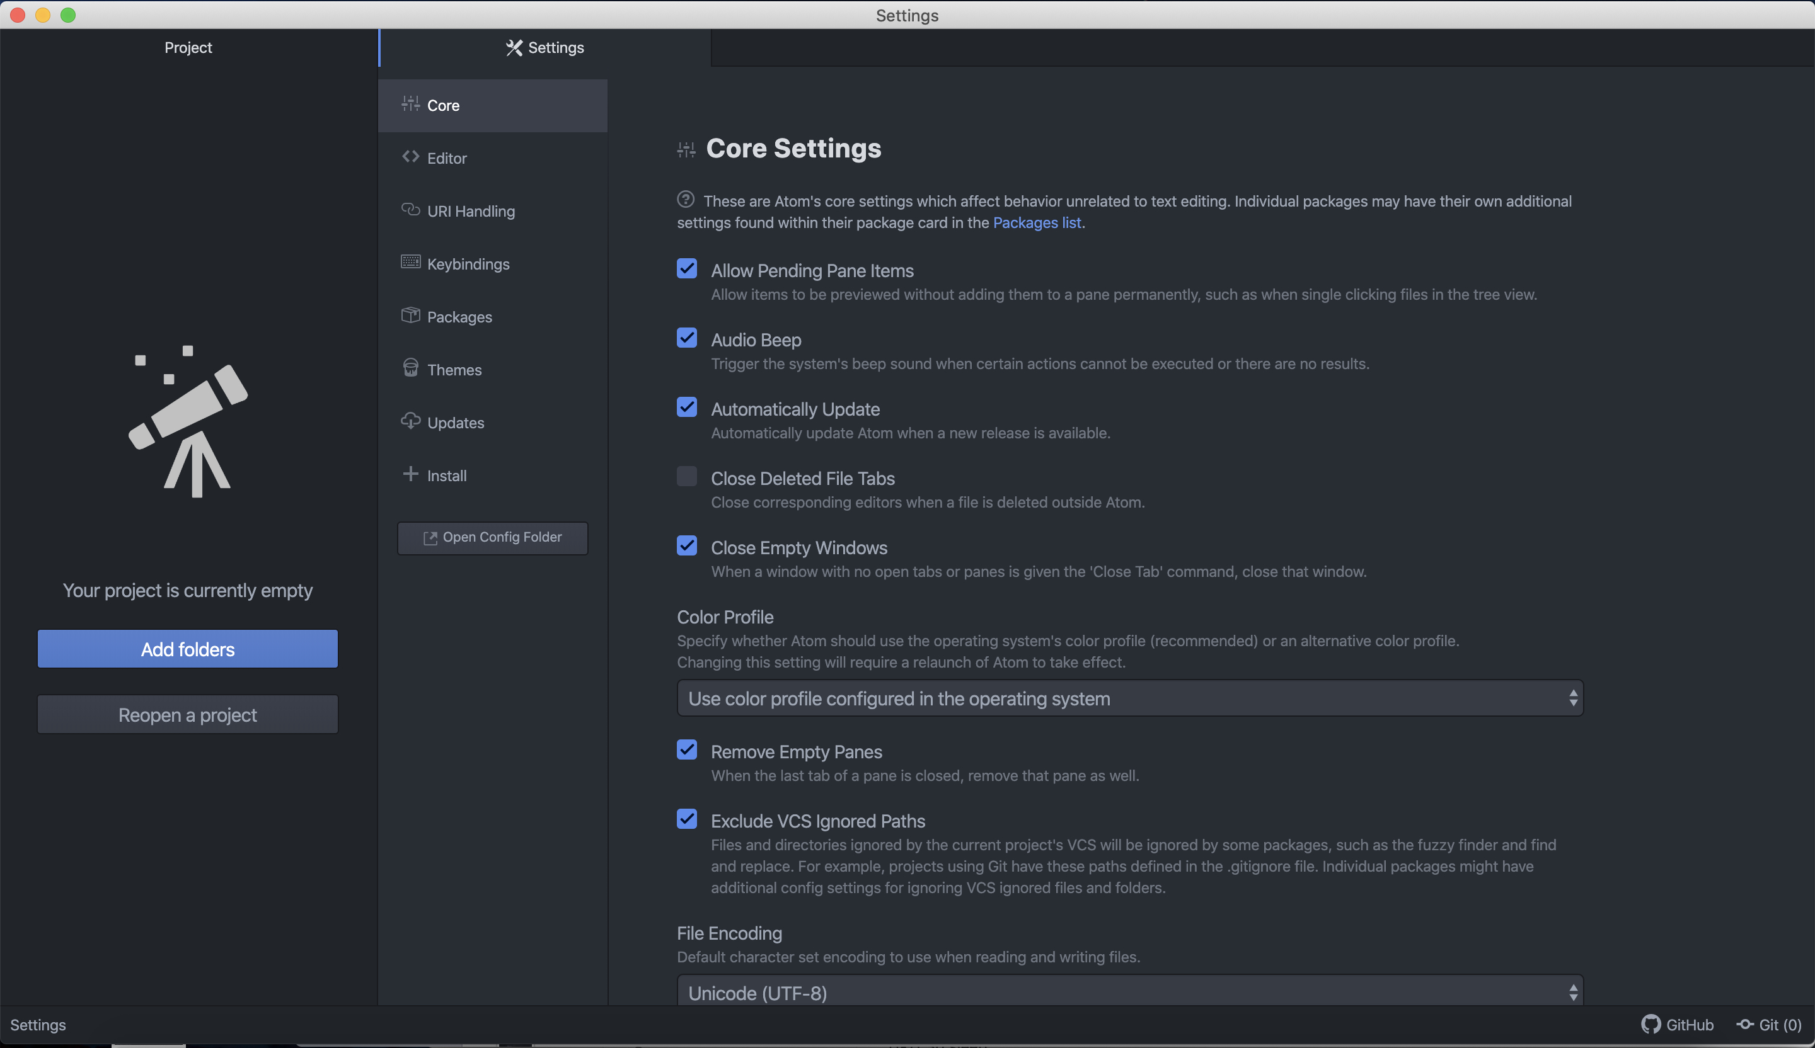Open the Editor settings section

[x=493, y=158]
